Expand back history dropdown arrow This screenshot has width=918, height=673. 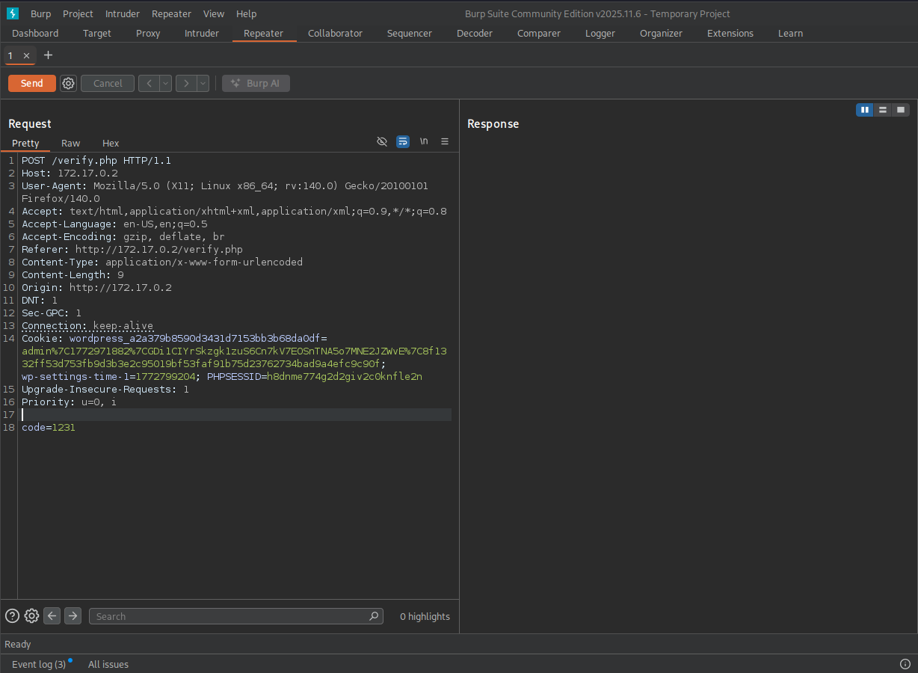point(165,84)
